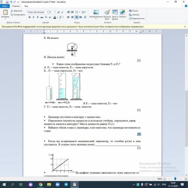188x188 pixels.
Task: Click the Replace button
Action: pyautogui.click(x=134, y=15)
